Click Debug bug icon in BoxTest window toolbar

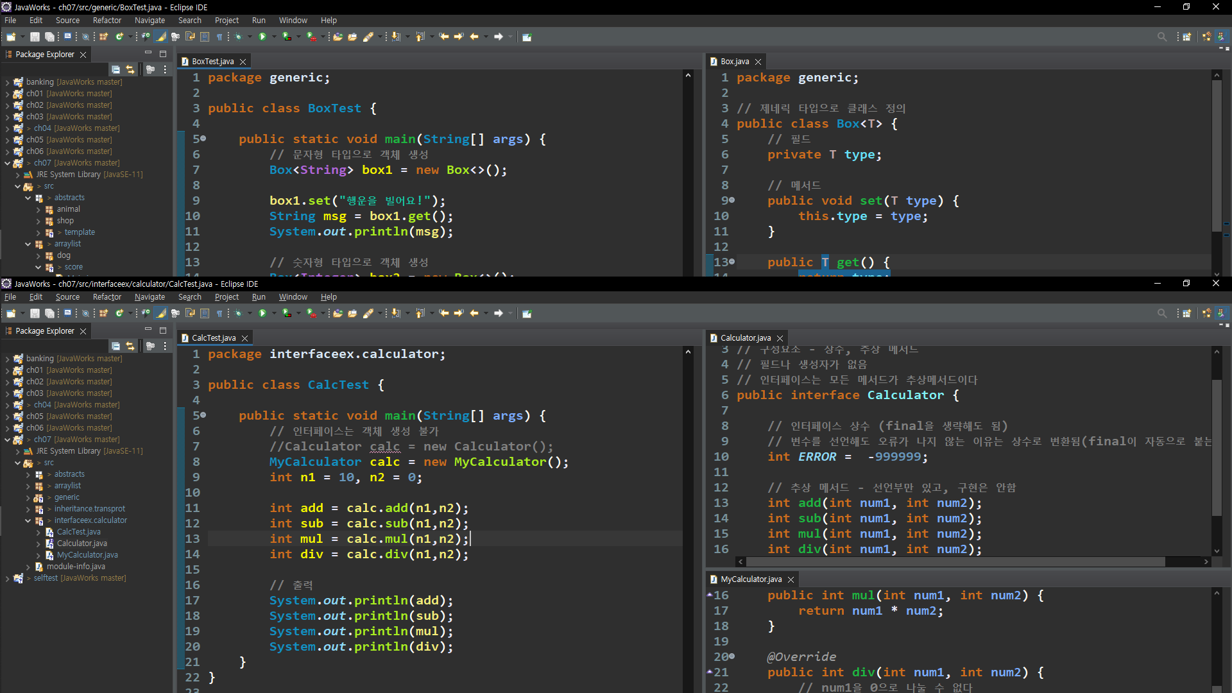click(238, 37)
